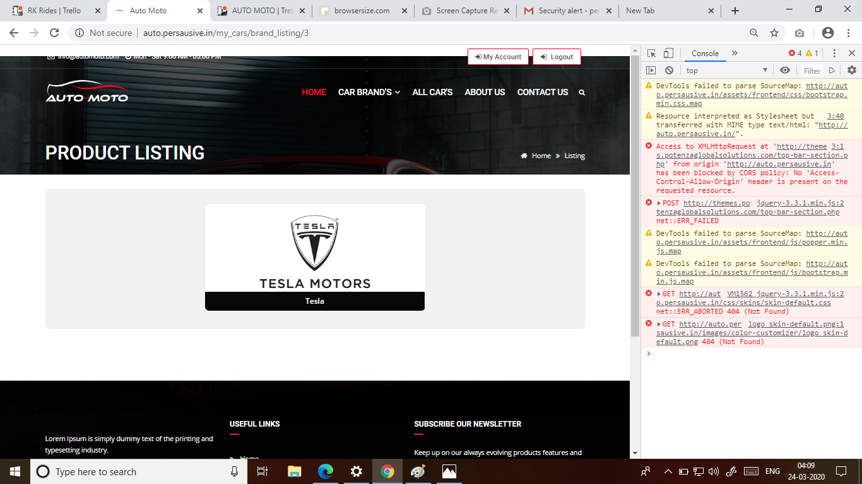The height and width of the screenshot is (484, 862).
Task: Open Settings gear from taskbar
Action: pyautogui.click(x=357, y=471)
